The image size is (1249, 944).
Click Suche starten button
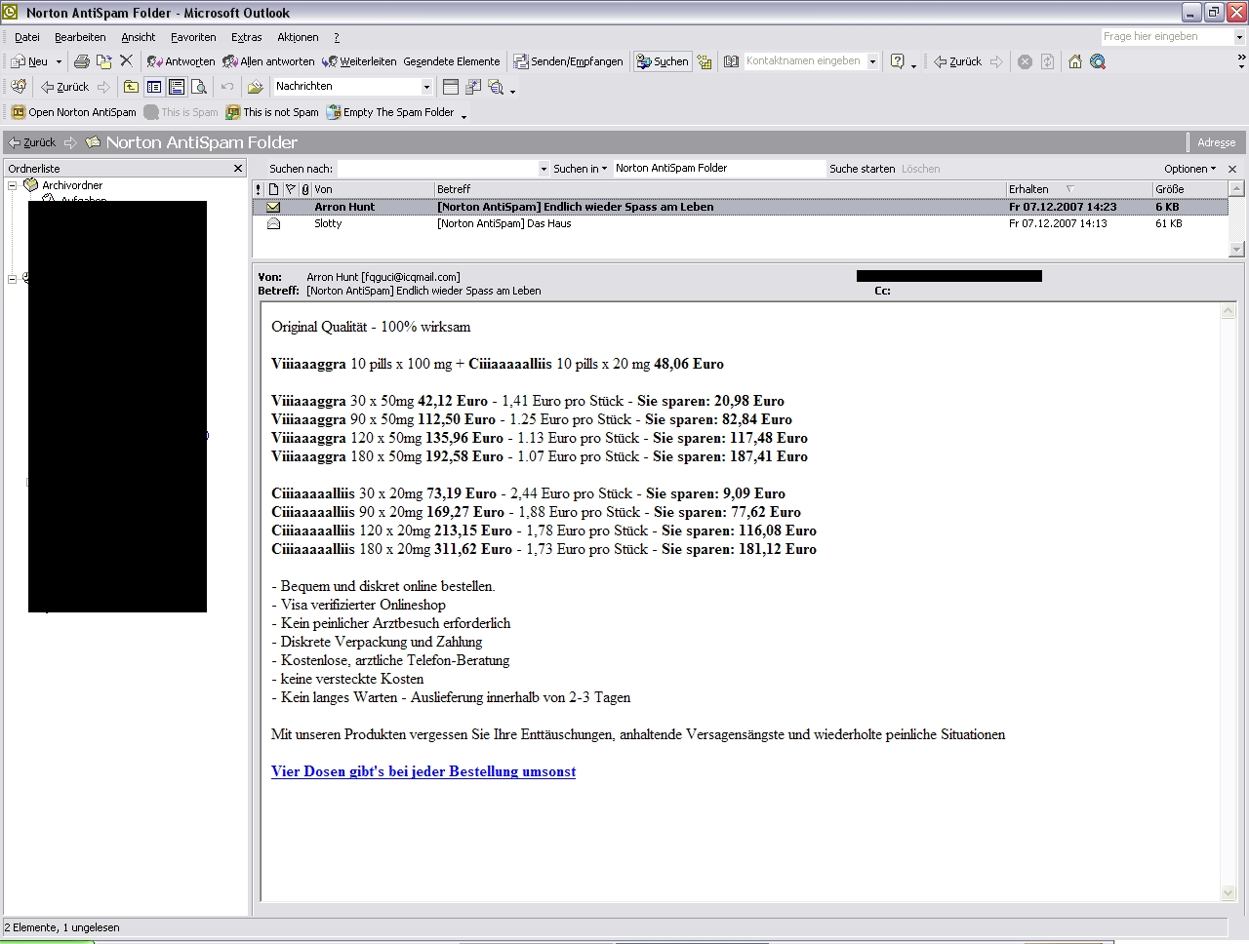point(862,169)
